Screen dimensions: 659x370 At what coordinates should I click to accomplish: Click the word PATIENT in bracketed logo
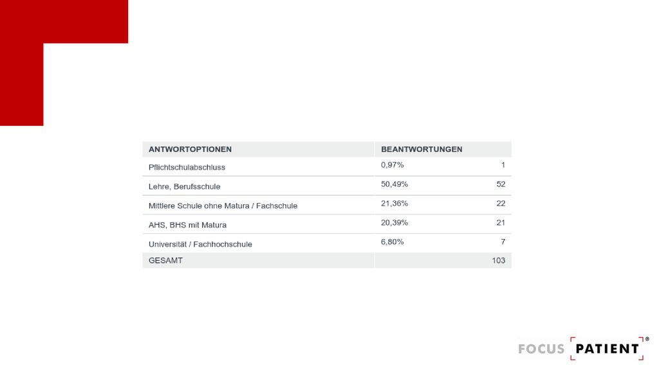608,349
